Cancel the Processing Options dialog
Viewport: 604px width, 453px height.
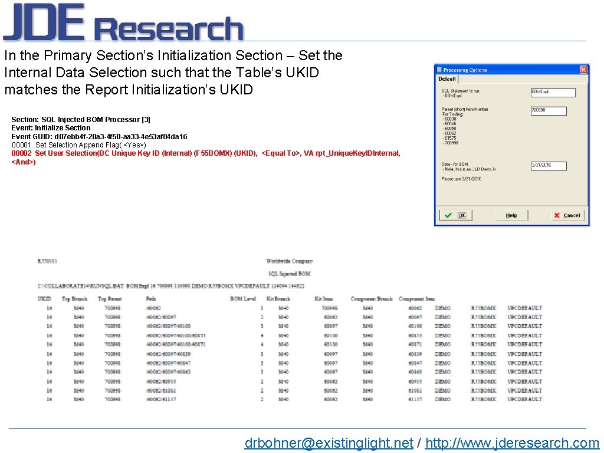click(567, 215)
